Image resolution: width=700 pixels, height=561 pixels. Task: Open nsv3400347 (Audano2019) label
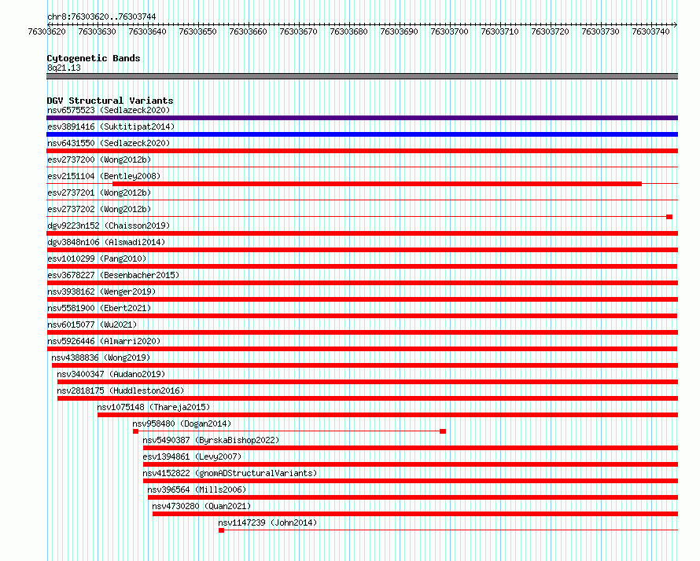pos(111,374)
